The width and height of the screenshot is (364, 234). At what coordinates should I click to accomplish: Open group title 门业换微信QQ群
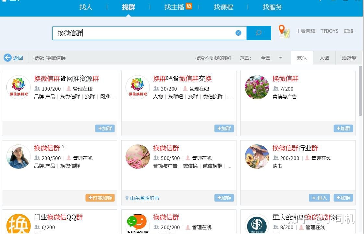(58, 217)
